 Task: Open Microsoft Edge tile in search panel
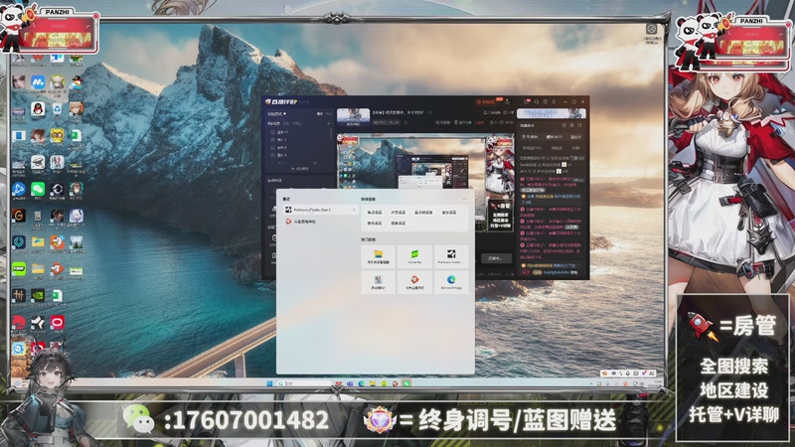pyautogui.click(x=451, y=283)
